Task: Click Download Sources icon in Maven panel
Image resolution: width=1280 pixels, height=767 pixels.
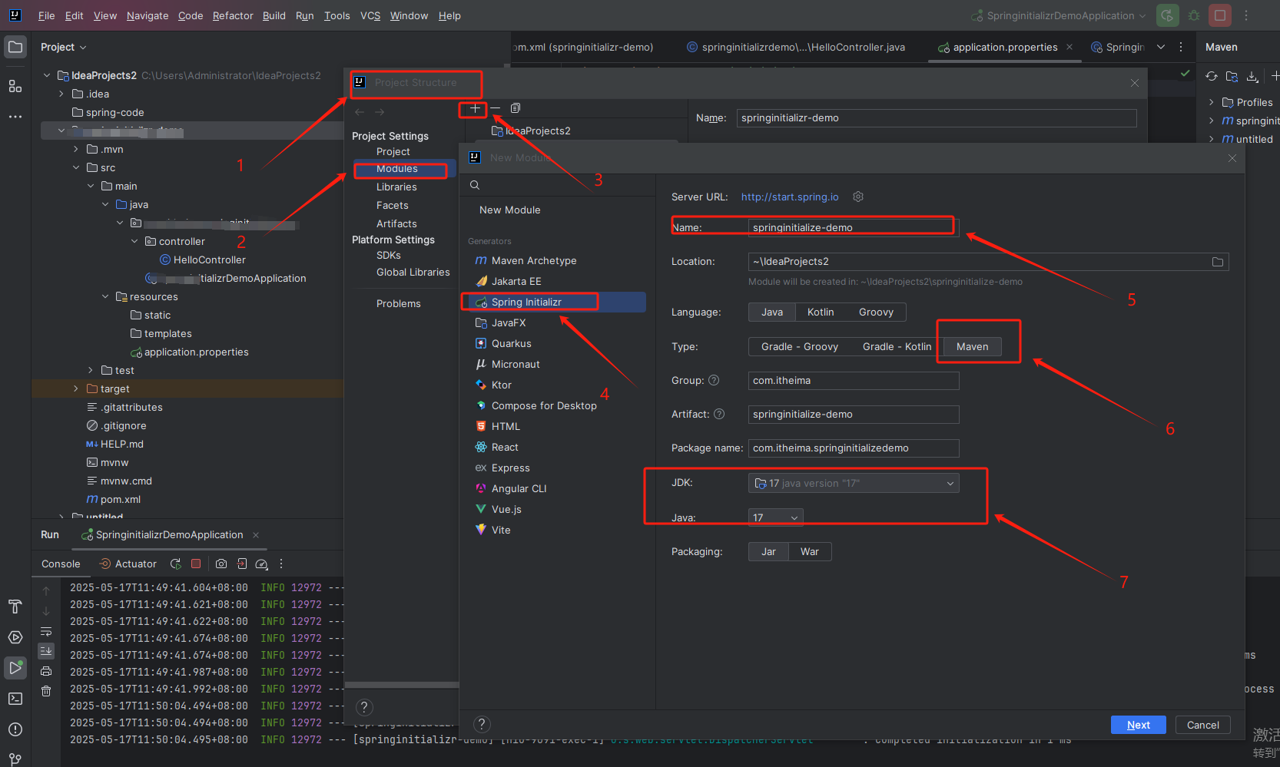Action: [1252, 76]
